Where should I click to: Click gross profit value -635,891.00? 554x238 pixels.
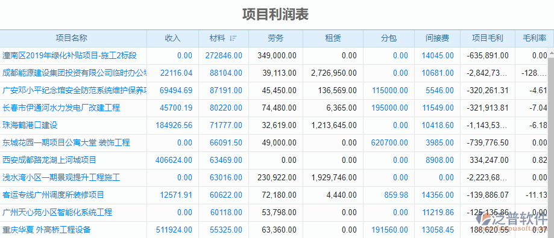pos(488,56)
